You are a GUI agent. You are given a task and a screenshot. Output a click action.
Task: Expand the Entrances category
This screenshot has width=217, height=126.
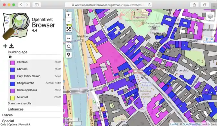16,109
